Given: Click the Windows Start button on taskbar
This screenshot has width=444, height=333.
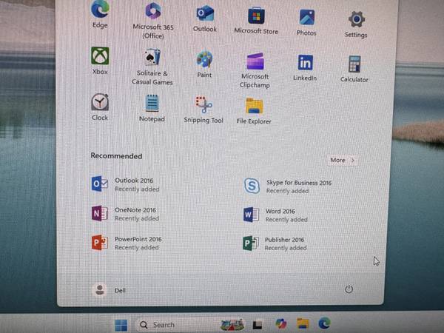Looking at the screenshot, I should [121, 325].
